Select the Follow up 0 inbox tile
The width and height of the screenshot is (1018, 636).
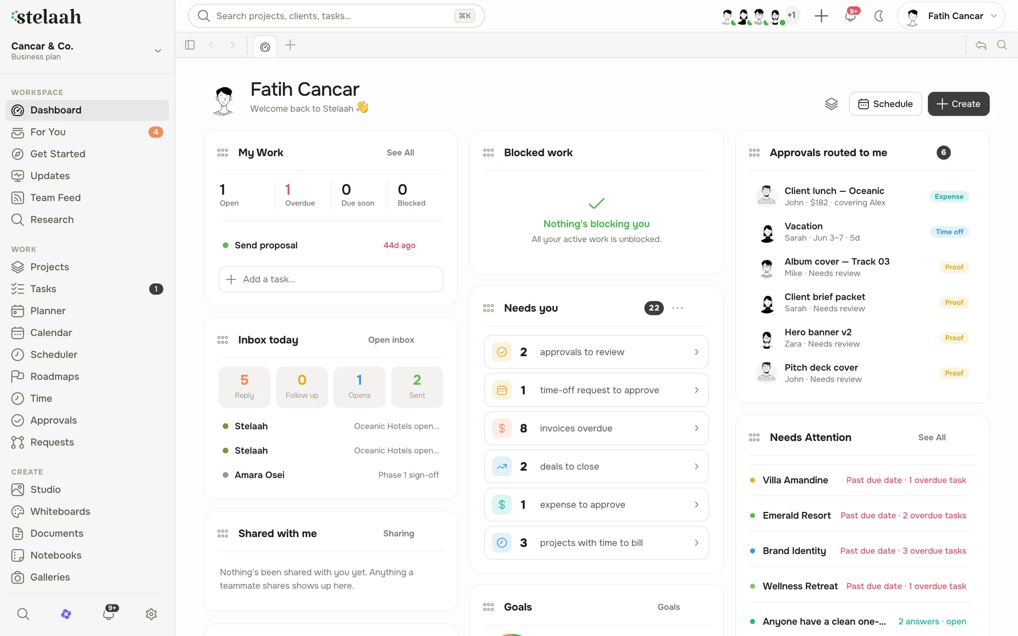click(302, 387)
